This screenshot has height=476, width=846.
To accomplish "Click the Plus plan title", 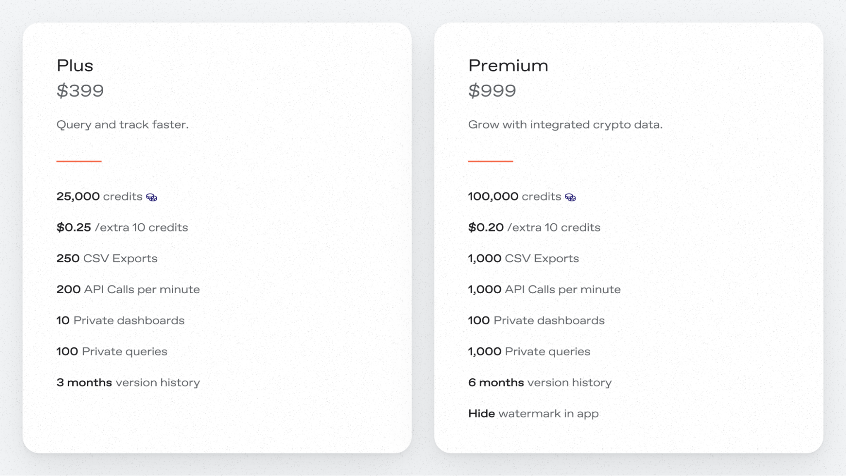I will (75, 66).
